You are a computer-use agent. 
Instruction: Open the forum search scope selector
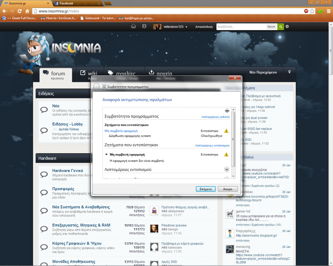pos(271,27)
